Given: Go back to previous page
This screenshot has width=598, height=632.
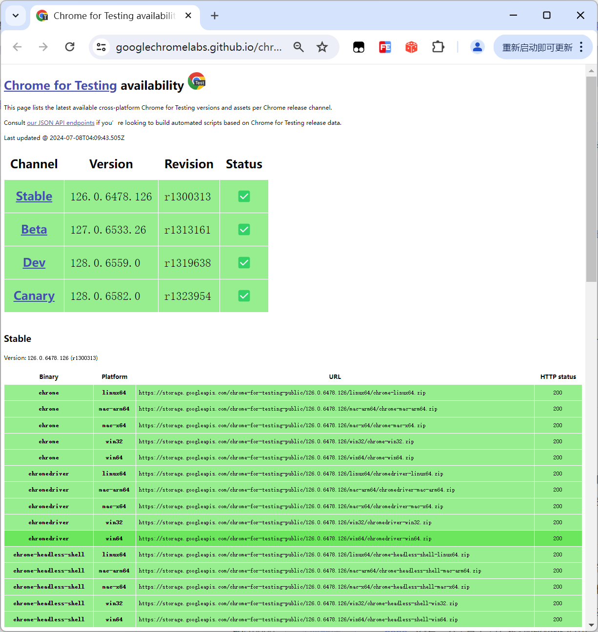Looking at the screenshot, I should 18,47.
